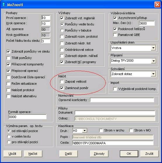This screenshot has height=163, width=162.
Task: Open the Další settings button
Action: pyautogui.click(x=68, y=154)
